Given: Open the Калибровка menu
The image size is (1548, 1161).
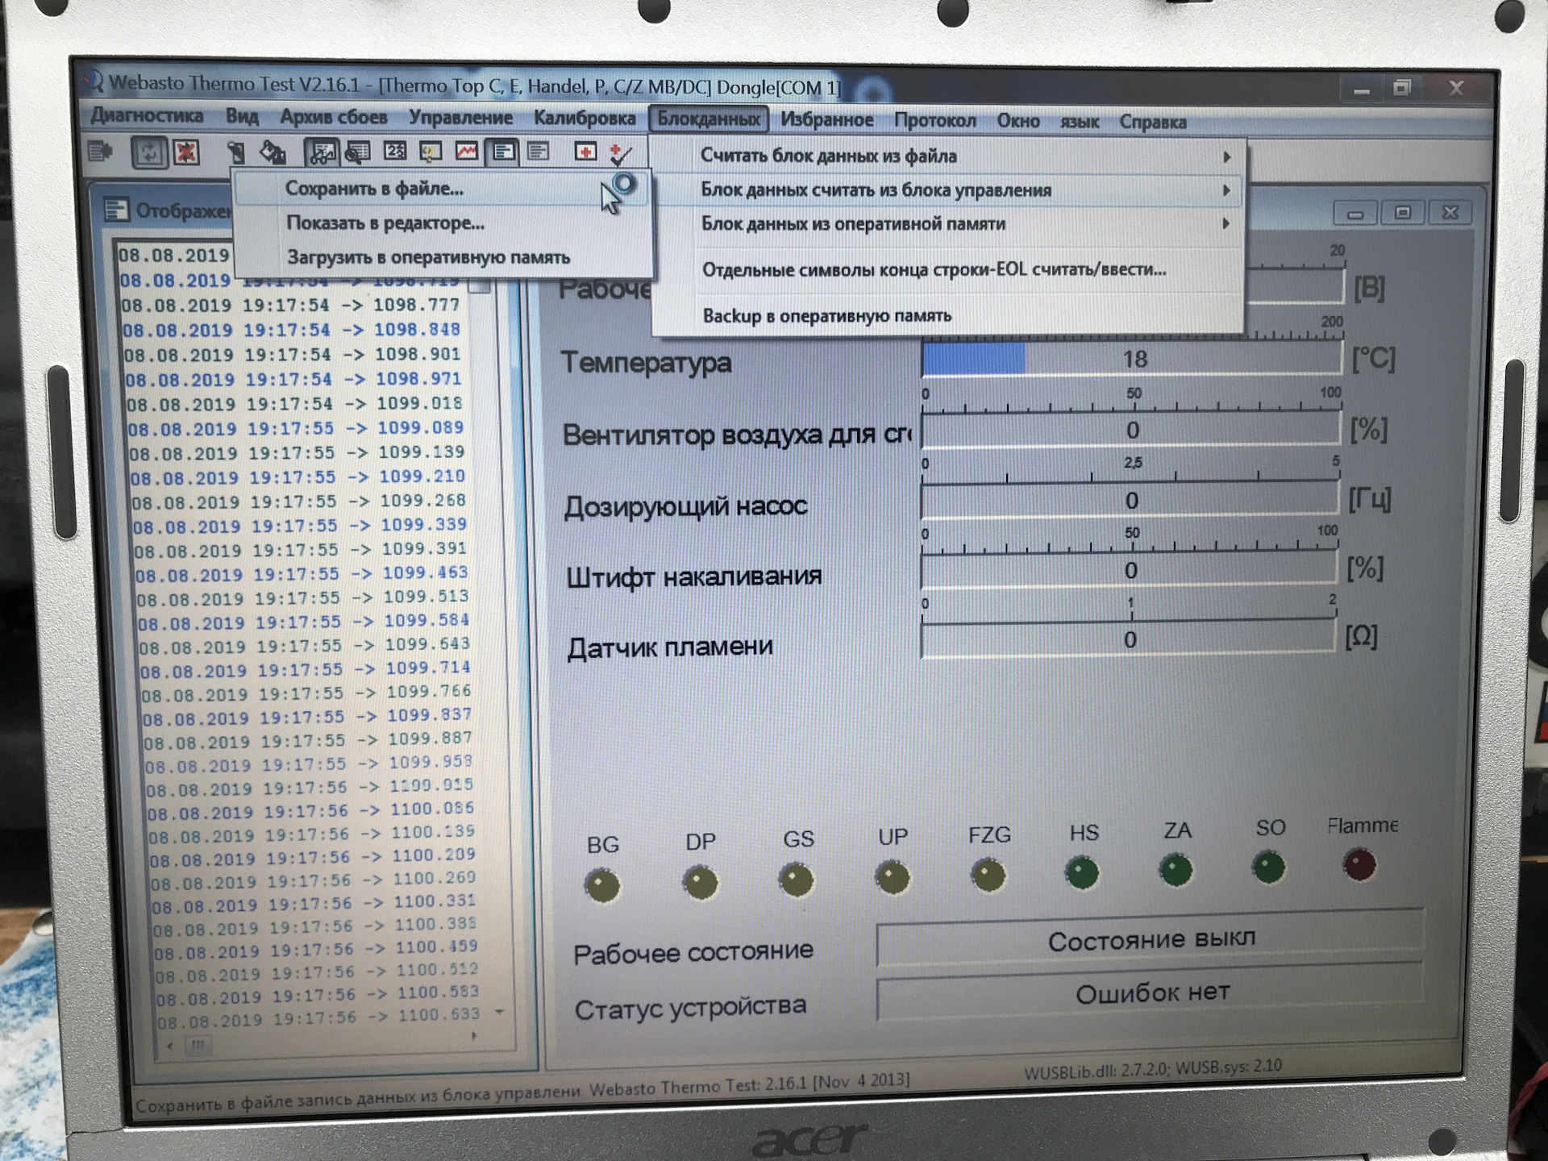Looking at the screenshot, I should coord(585,119).
